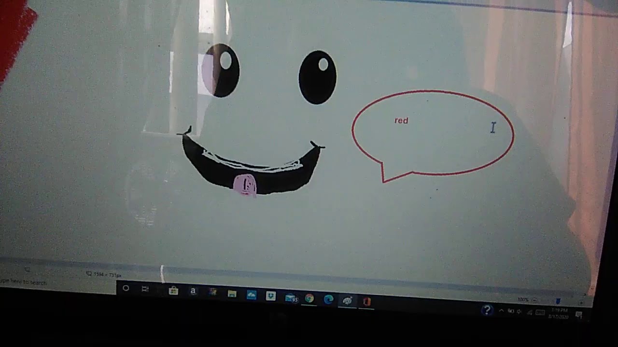This screenshot has width=618, height=347.
Task: Click the 'red' text in speech bubble
Action: (x=401, y=120)
